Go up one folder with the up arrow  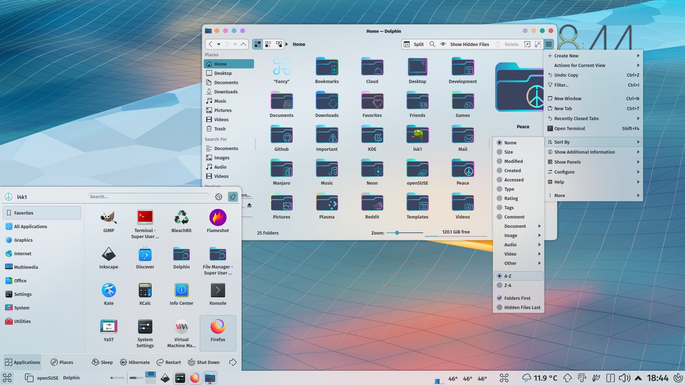click(243, 44)
